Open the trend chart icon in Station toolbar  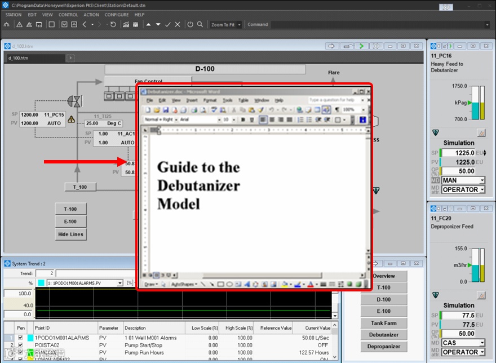pos(126,24)
